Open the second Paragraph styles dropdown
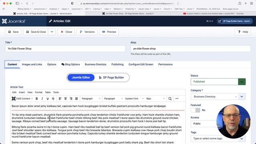256x144 pixels. coord(113,99)
